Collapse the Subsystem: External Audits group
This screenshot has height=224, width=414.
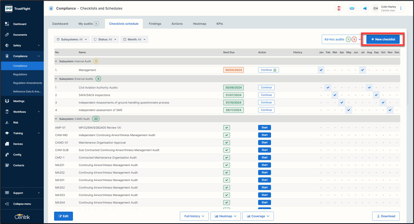[x=56, y=79]
